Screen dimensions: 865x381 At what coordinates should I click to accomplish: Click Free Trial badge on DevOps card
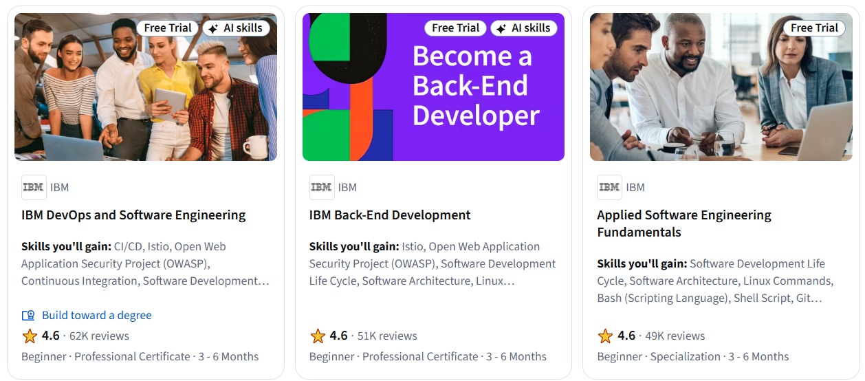click(x=168, y=28)
